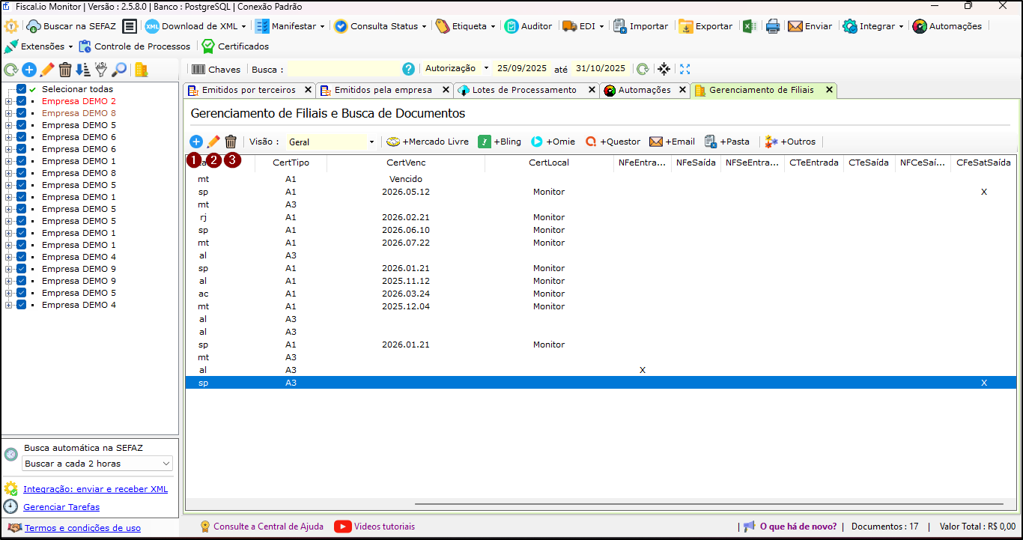Switch to the Emitidos por terceiros tab
Image resolution: width=1023 pixels, height=540 pixels.
[x=248, y=90]
